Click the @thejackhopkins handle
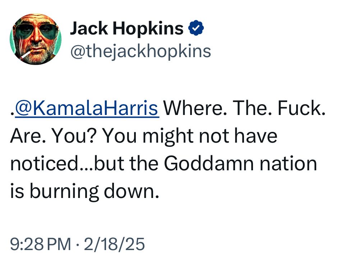 [140, 51]
